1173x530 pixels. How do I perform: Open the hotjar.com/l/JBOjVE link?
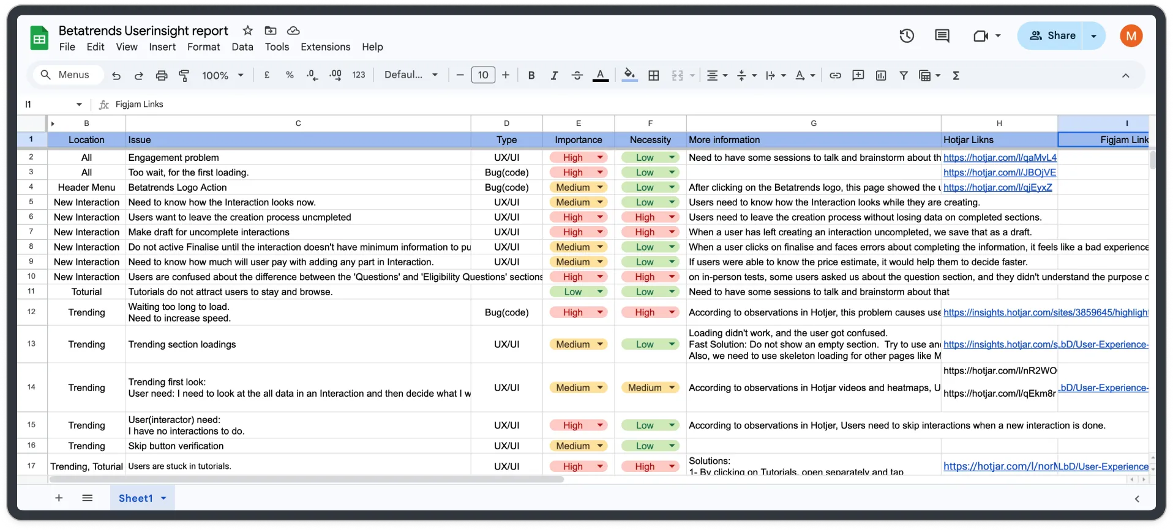1000,172
